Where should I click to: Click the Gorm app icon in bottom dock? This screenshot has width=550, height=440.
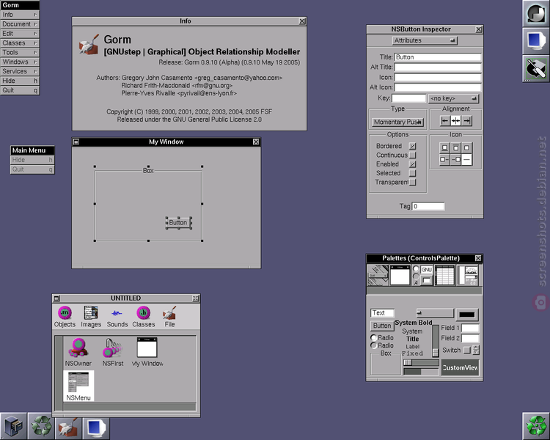(x=68, y=428)
